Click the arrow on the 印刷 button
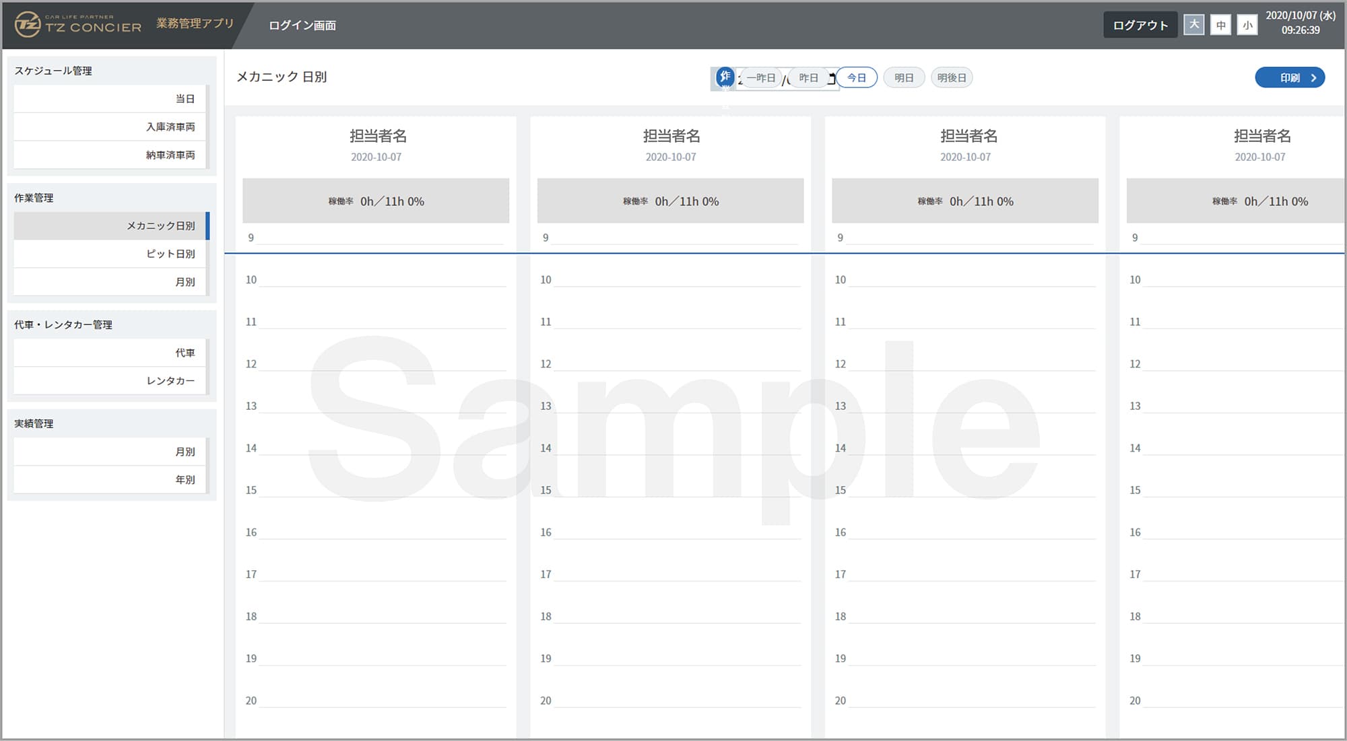The image size is (1347, 741). point(1313,78)
